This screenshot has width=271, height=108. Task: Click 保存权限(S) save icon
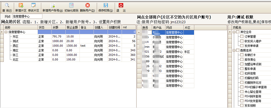tap(106, 5)
